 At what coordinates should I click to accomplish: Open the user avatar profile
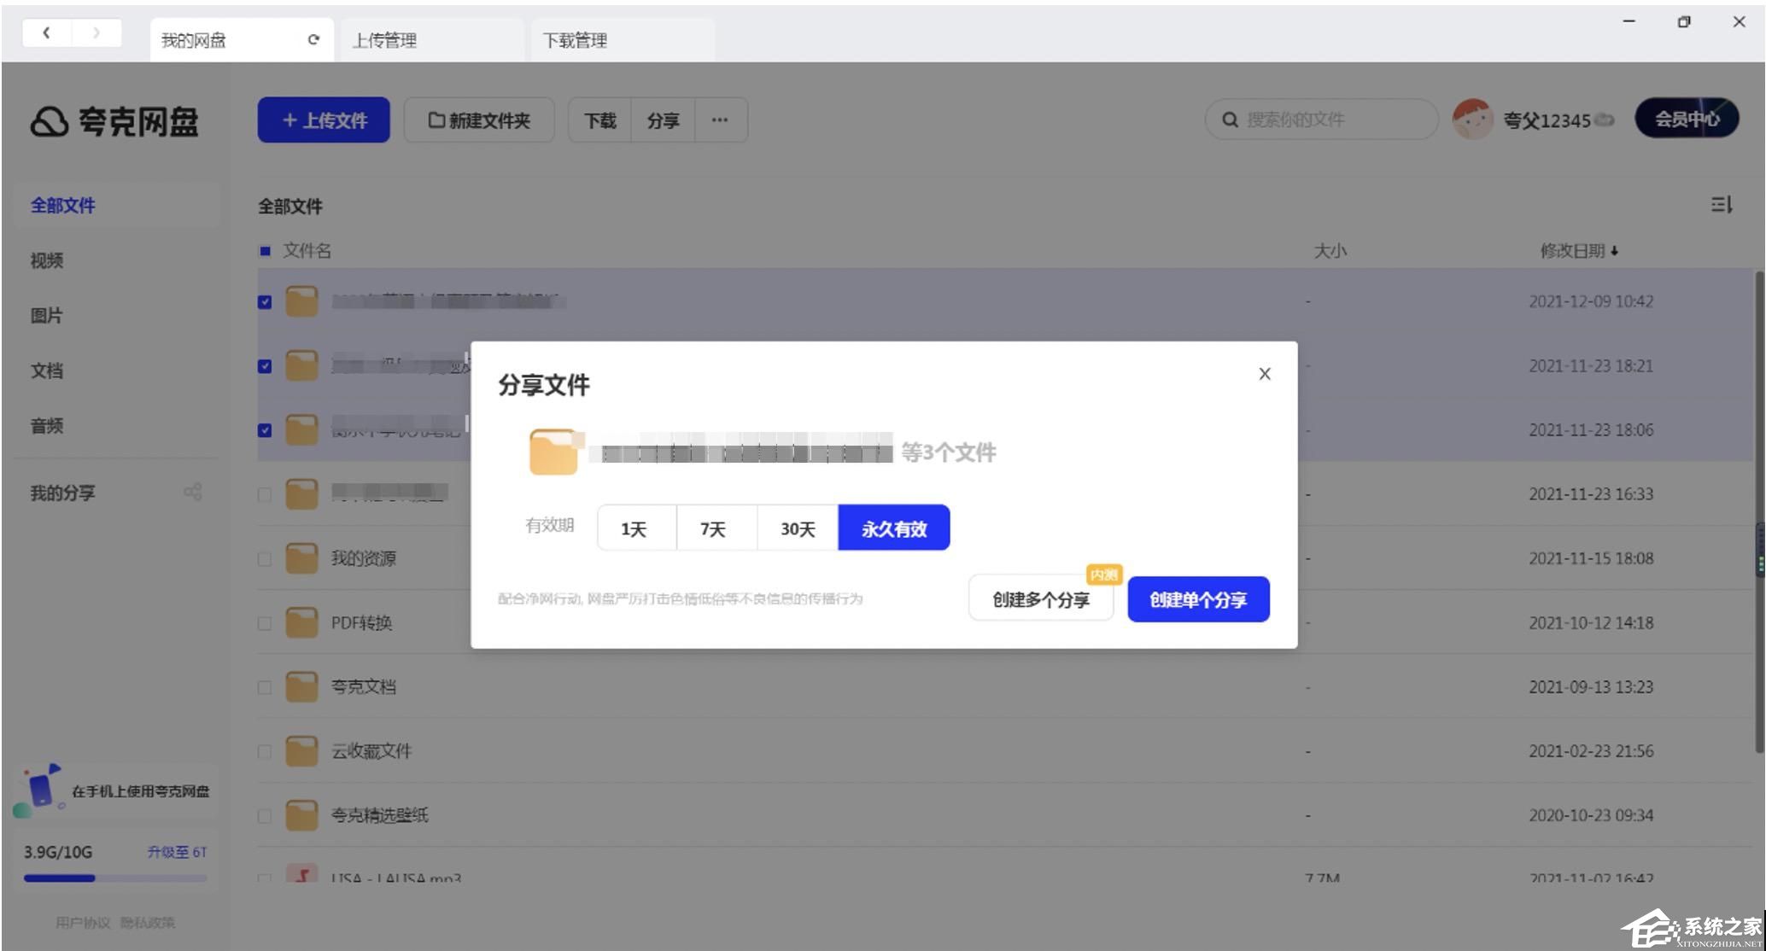pos(1472,120)
